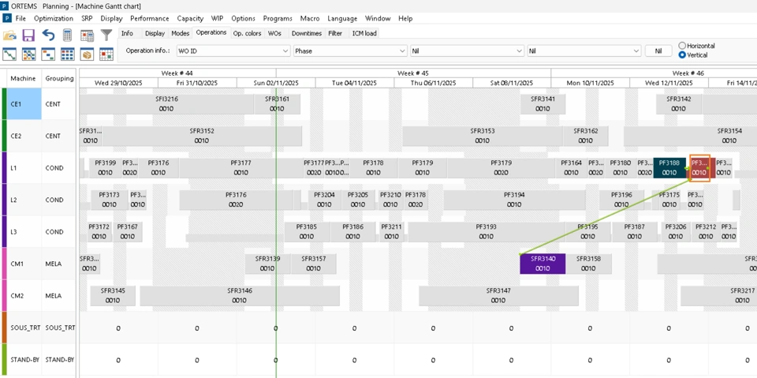Open the Optimization menu
This screenshot has height=378, width=757.
[54, 18]
